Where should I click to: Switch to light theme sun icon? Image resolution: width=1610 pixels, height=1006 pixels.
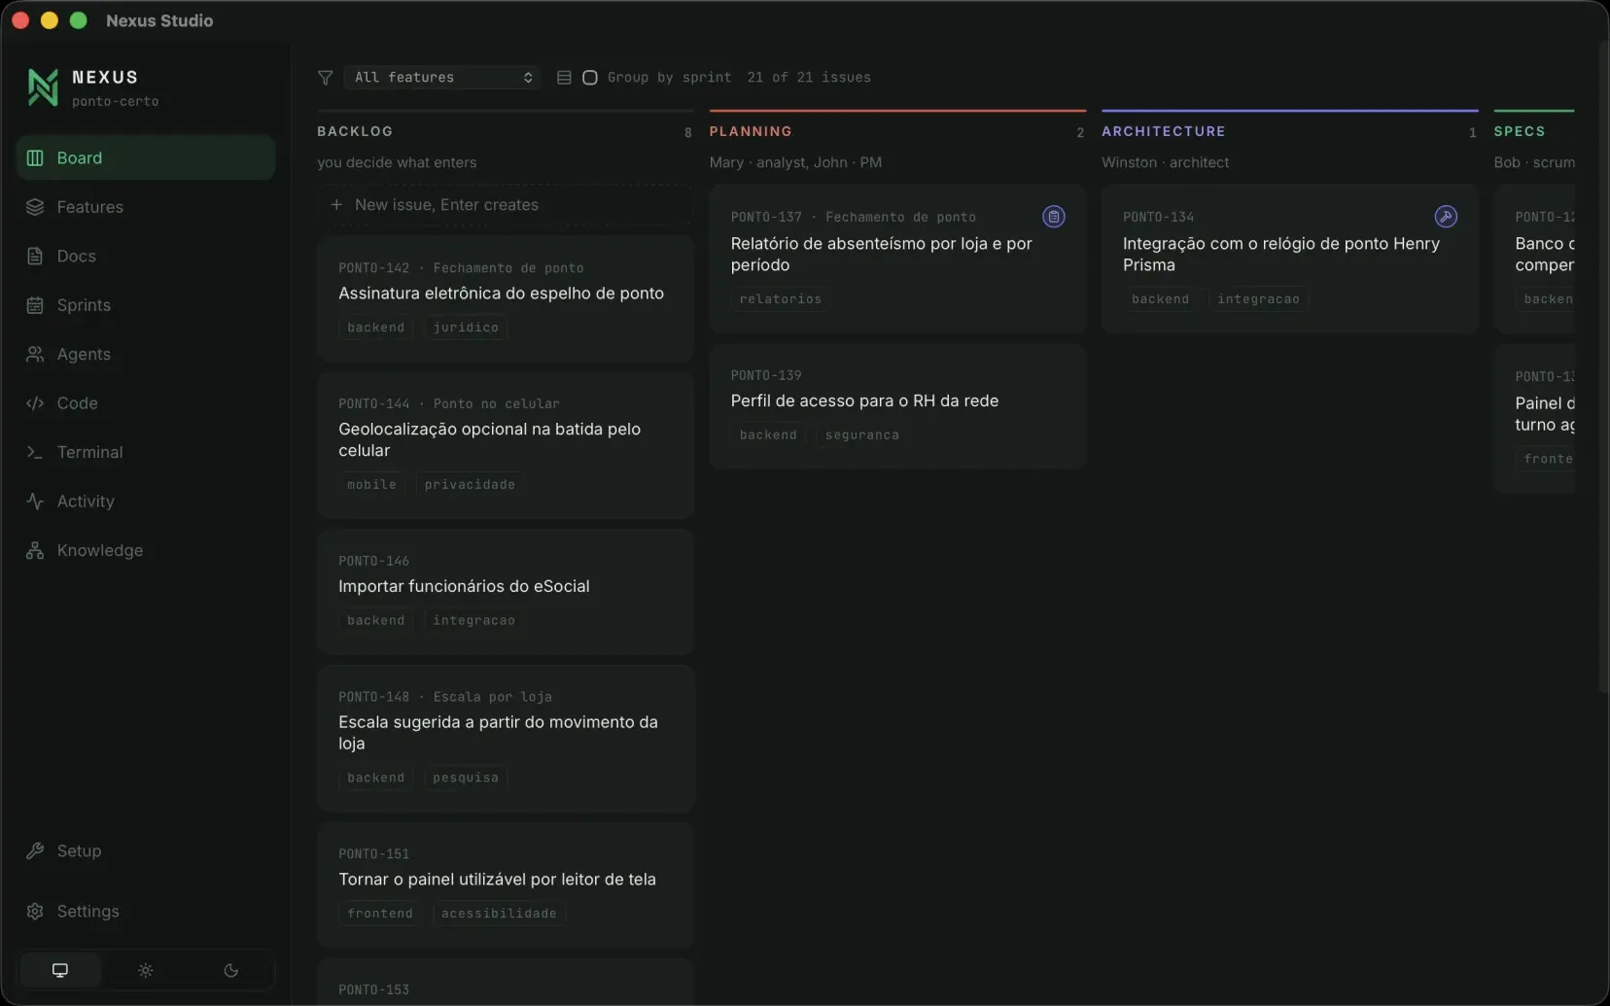pyautogui.click(x=146, y=970)
